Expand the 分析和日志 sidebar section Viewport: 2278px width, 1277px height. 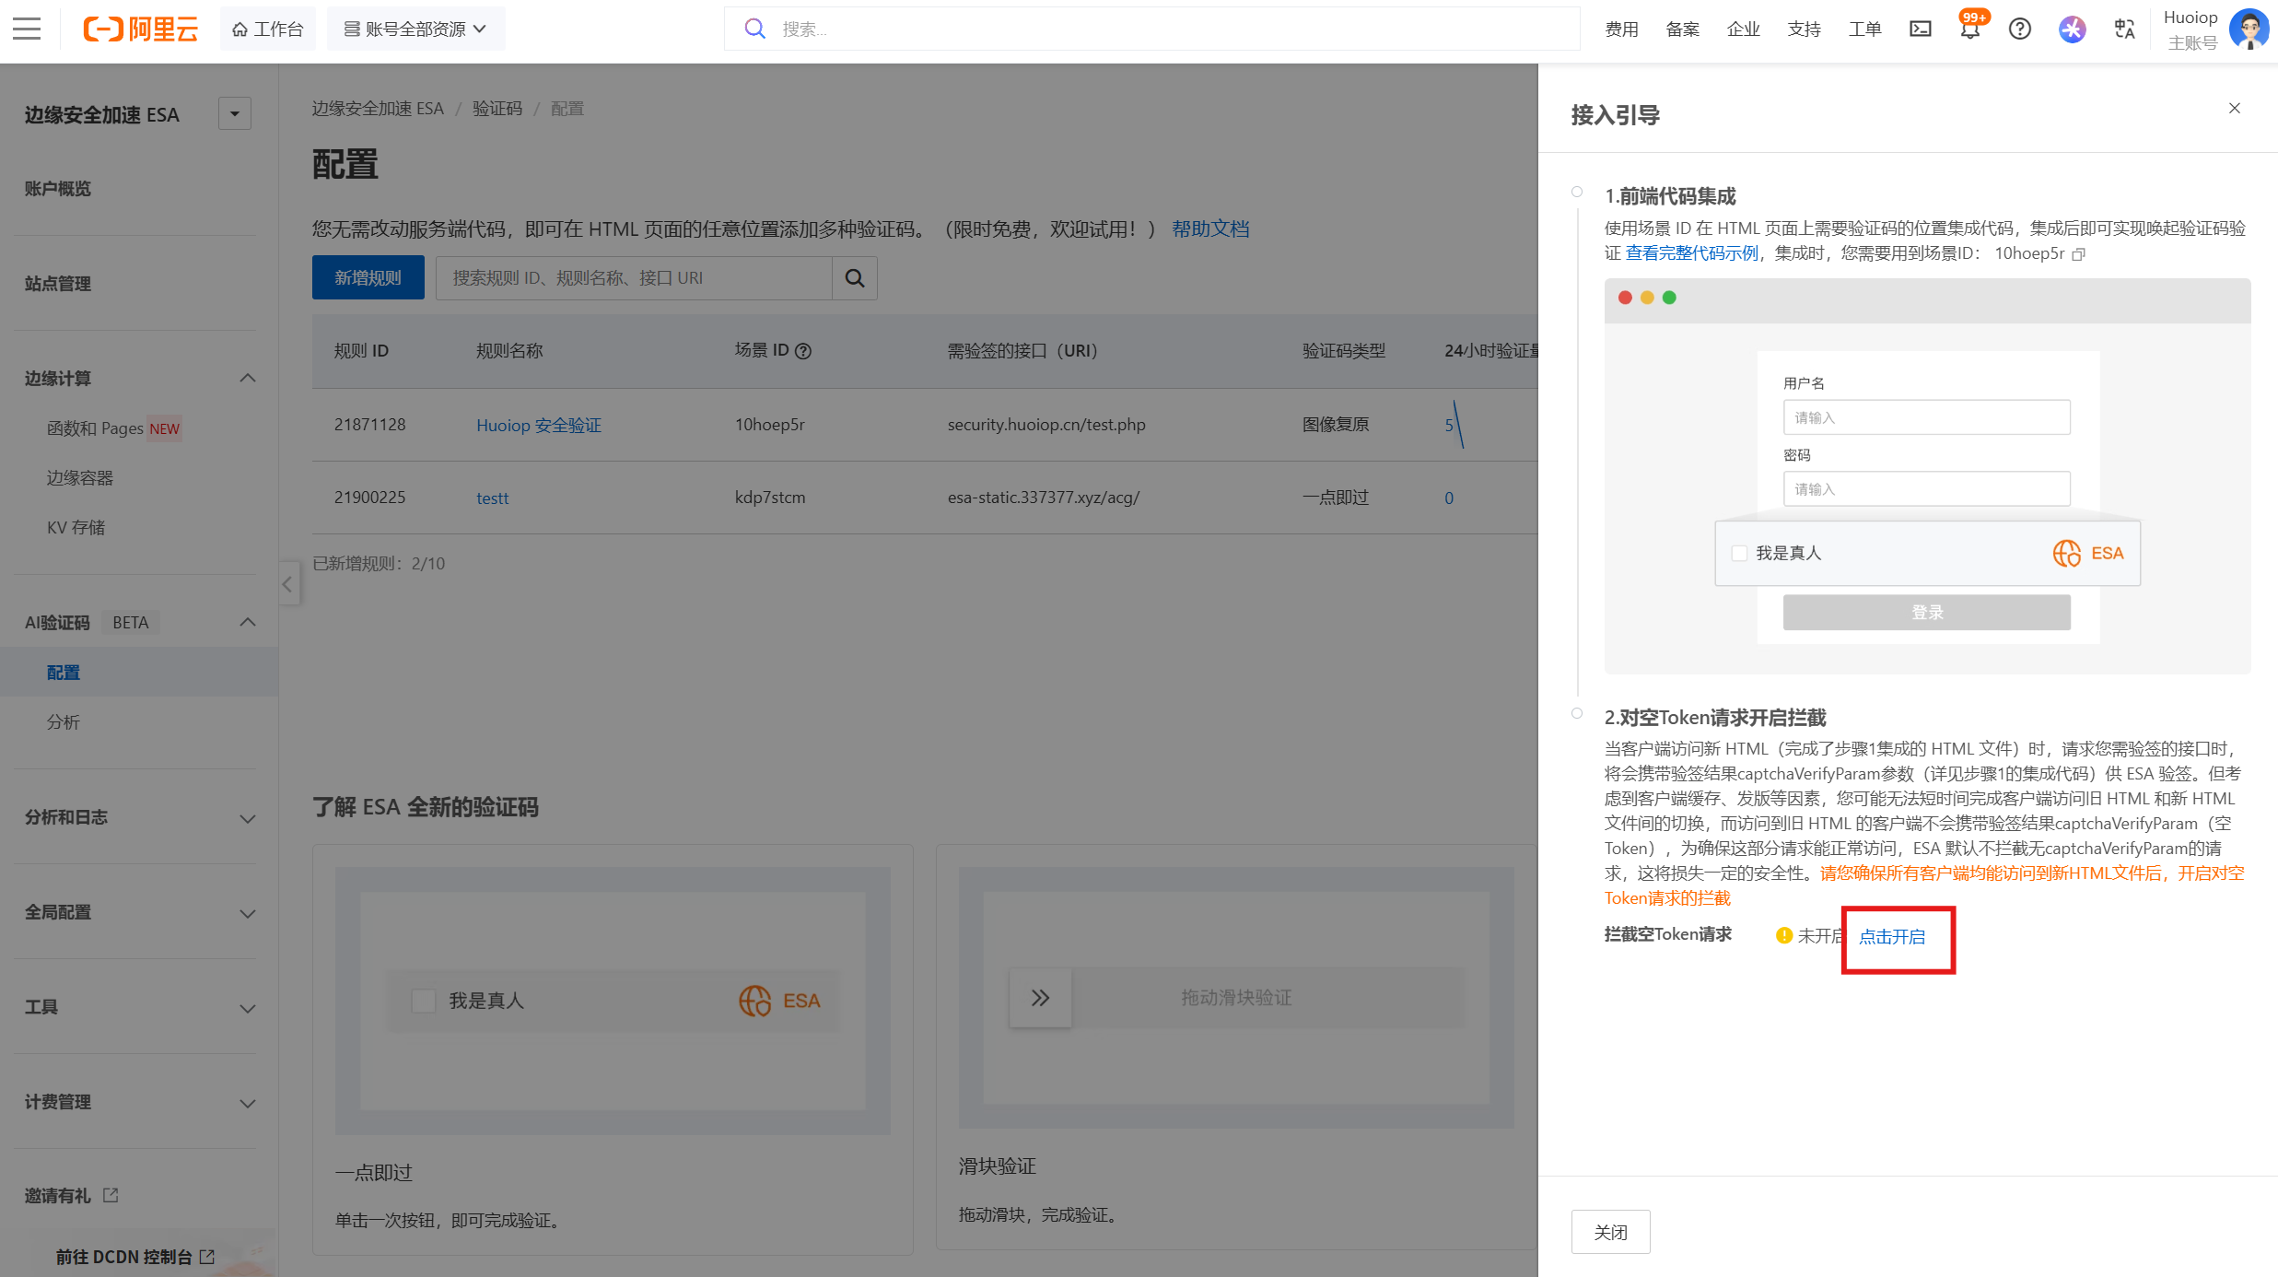tap(247, 818)
